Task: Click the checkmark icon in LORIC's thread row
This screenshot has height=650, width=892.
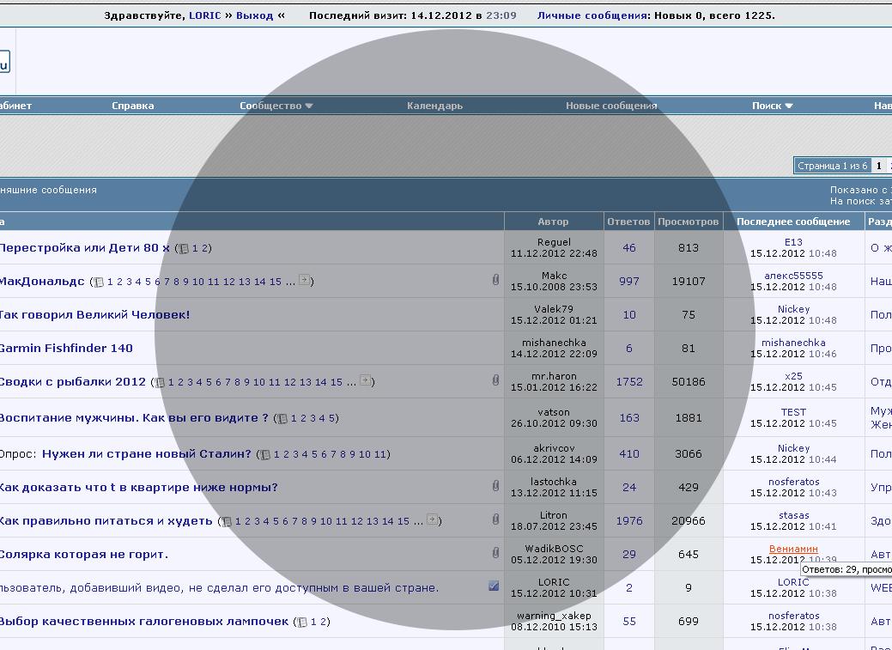Action: (494, 586)
